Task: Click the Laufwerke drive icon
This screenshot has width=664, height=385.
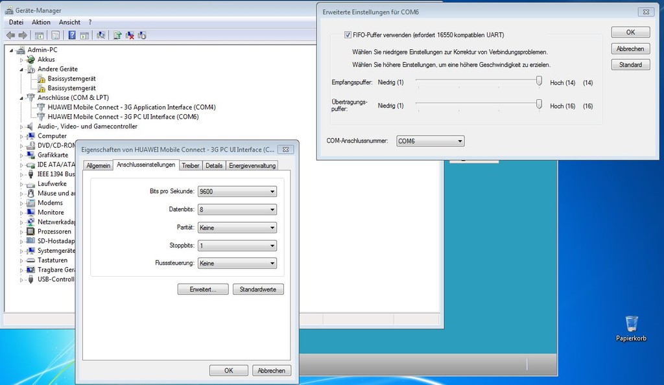Action: coord(30,184)
